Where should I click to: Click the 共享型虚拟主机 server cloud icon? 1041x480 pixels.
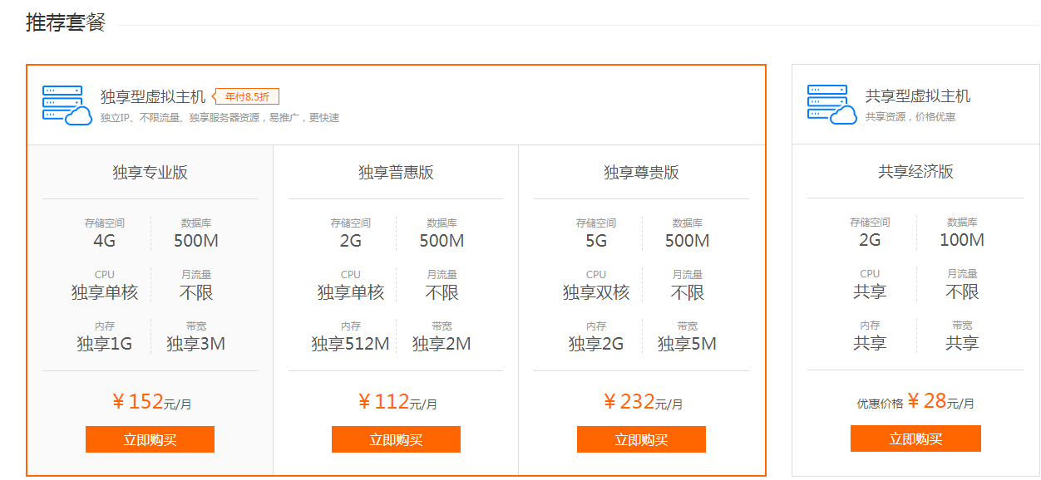coord(831,104)
